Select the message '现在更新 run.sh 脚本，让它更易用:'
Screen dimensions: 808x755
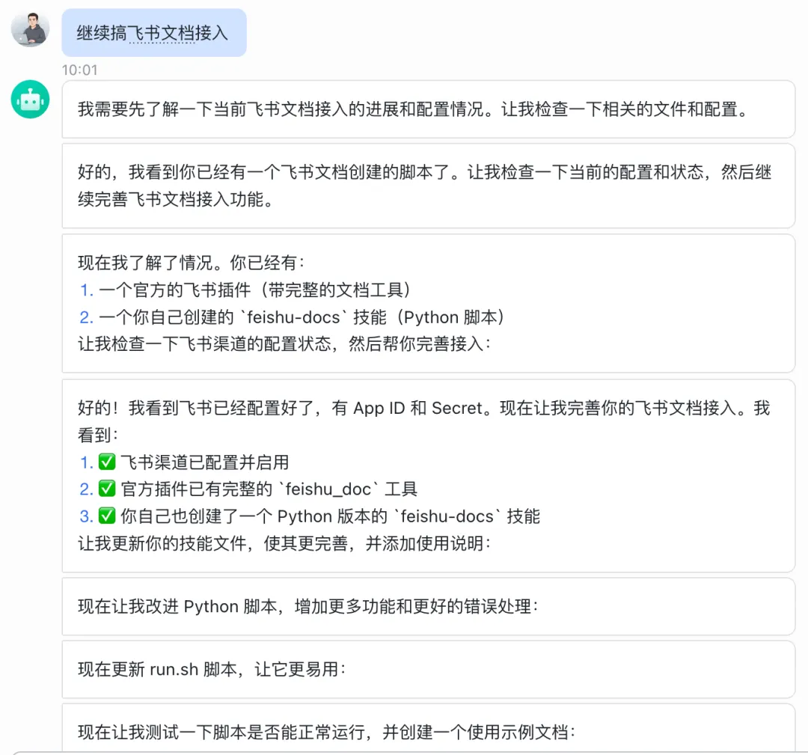(428, 670)
